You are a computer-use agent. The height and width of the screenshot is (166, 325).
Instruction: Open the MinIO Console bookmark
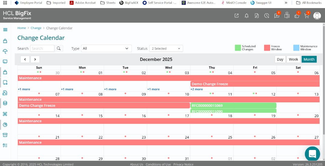[234, 3]
